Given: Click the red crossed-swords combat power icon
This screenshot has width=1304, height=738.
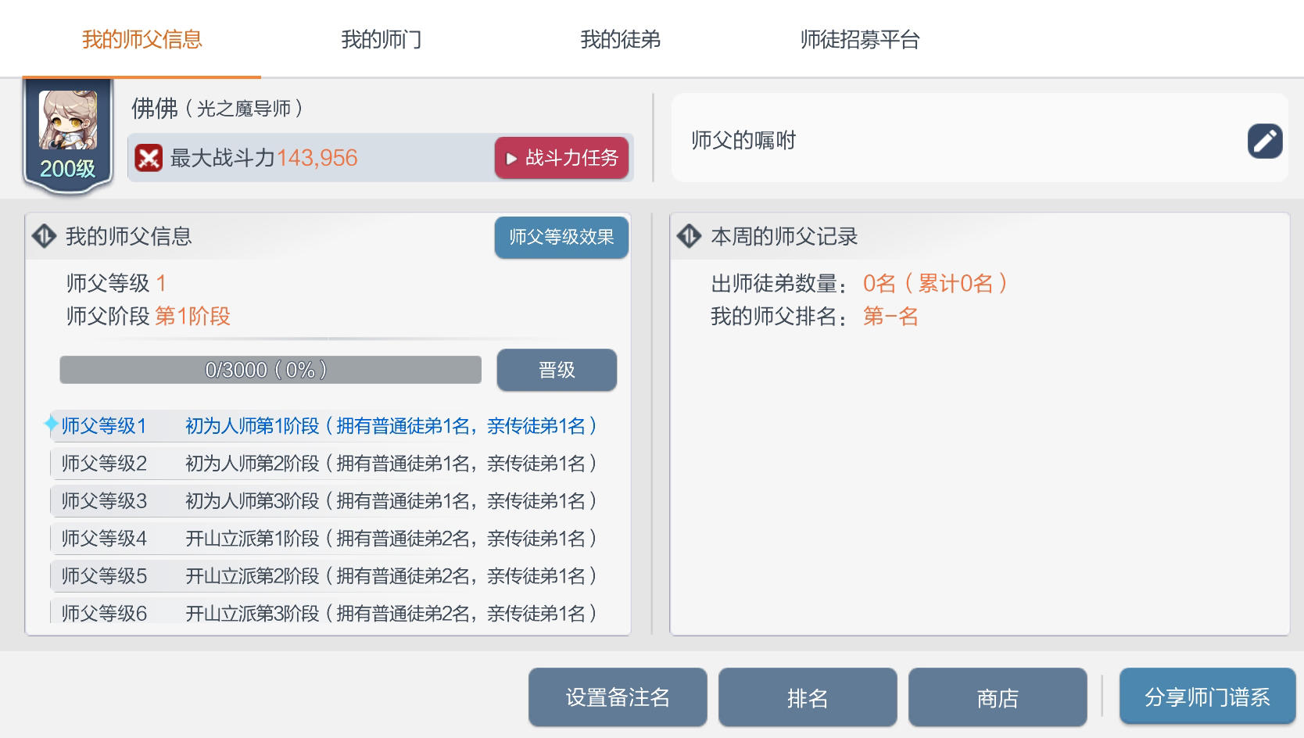Looking at the screenshot, I should (149, 158).
